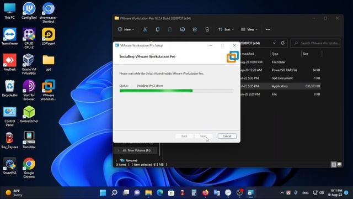This screenshot has width=353, height=199.
Task: Click Delete trash icon in Explorer toolbar
Action: click(x=207, y=29)
